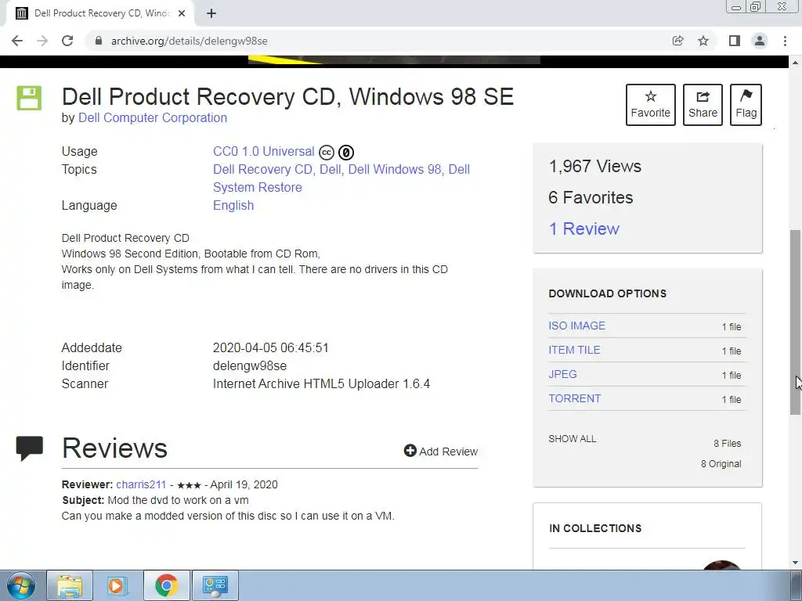
Task: Jump to the 1 Review link
Action: pyautogui.click(x=584, y=229)
